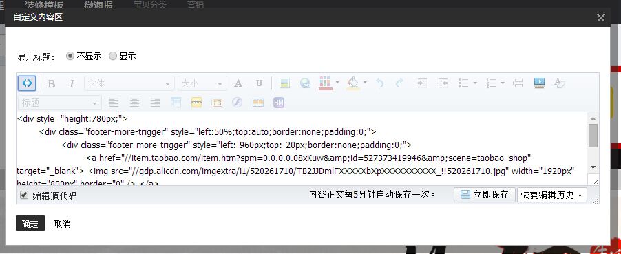Click the 取消 cancel link
This screenshot has width=621, height=254.
pyautogui.click(x=62, y=224)
